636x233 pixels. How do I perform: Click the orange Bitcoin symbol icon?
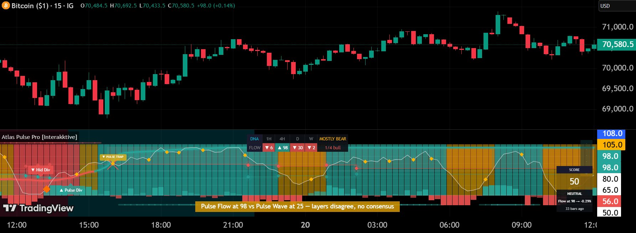(6, 6)
